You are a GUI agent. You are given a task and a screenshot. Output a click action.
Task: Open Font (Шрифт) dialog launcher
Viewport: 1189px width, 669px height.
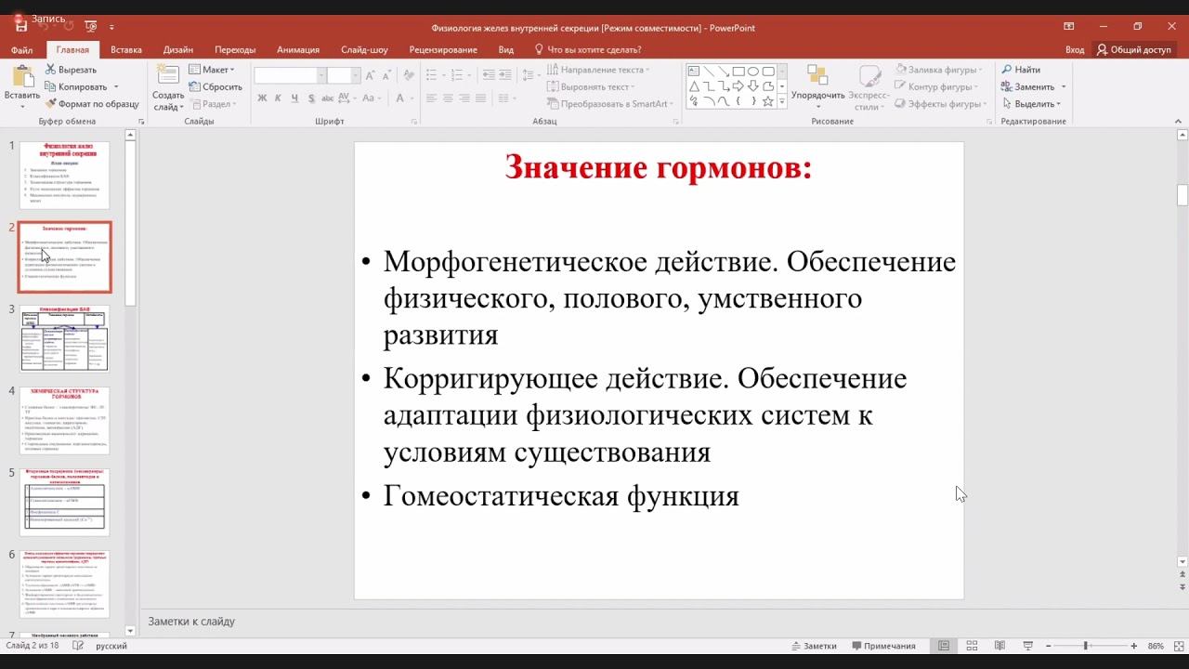coord(413,122)
